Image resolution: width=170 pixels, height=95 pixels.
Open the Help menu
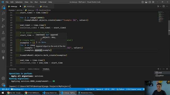tap(50, 2)
